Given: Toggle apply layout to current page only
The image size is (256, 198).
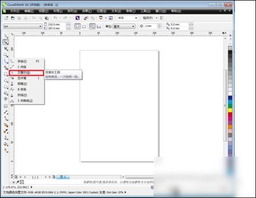Looking at the screenshot, I should (x=99, y=27).
